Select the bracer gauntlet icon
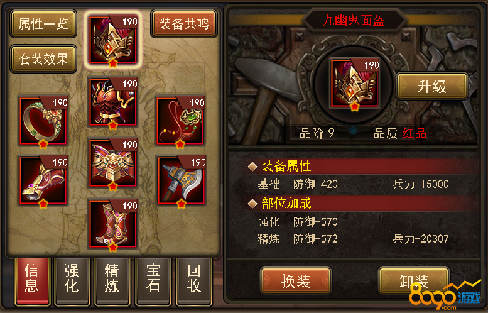The image size is (488, 313). pos(43,180)
